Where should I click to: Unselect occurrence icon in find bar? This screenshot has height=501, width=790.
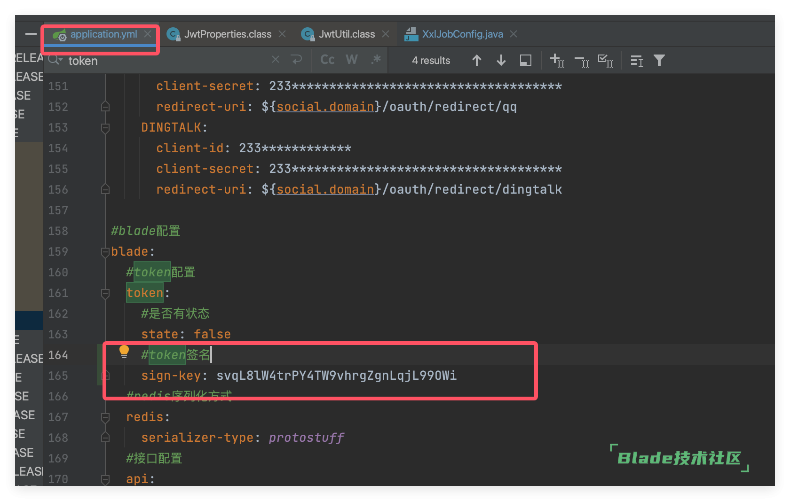tap(582, 61)
